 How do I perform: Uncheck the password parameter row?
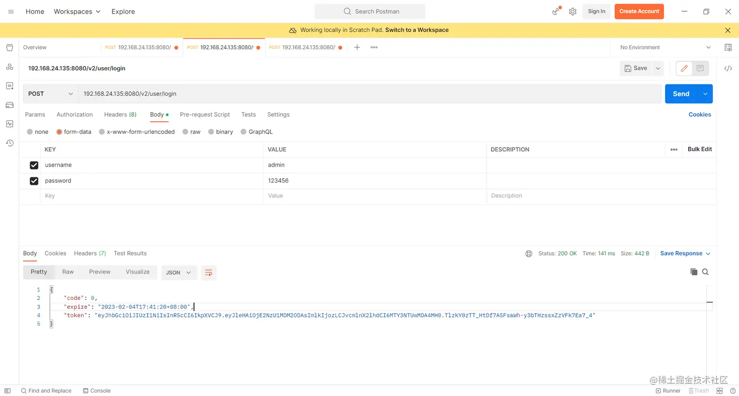coord(34,181)
